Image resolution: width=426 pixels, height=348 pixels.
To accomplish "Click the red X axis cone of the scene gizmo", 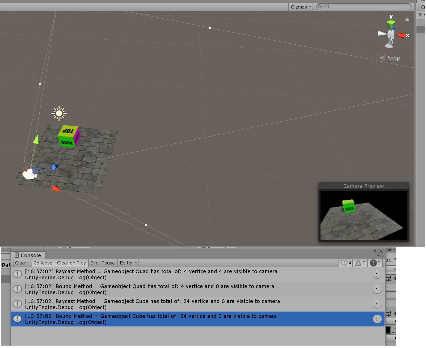I will click(x=400, y=35).
